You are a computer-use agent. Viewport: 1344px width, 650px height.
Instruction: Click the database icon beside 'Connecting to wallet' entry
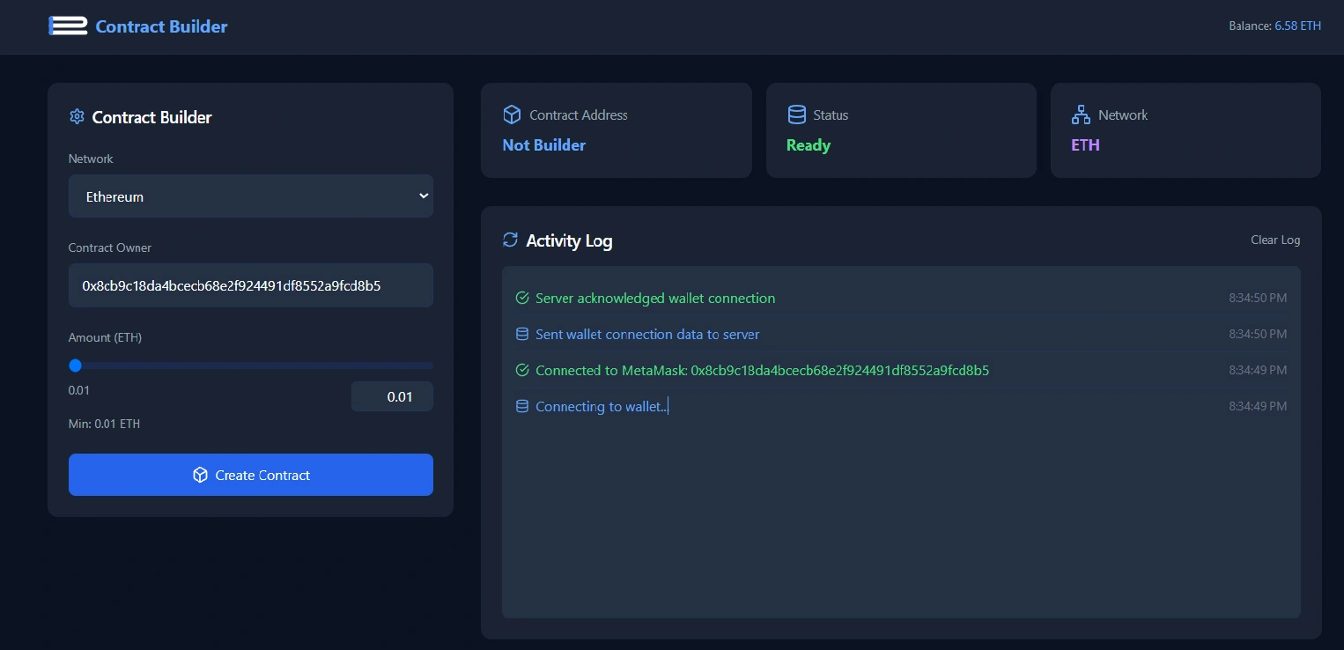522,406
